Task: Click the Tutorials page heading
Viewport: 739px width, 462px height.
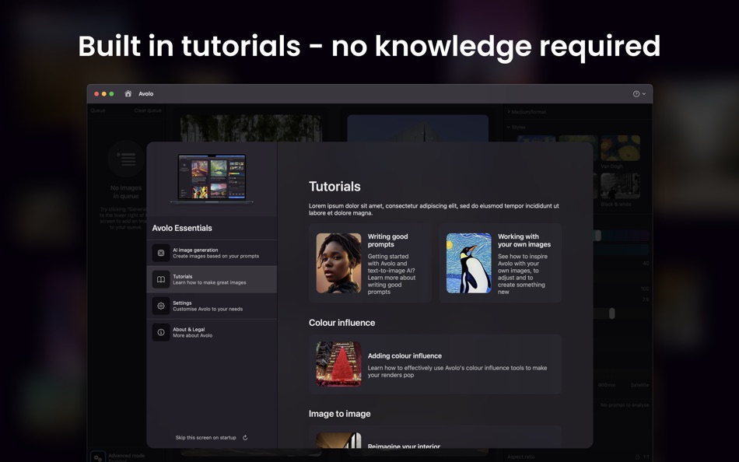Action: pos(334,187)
